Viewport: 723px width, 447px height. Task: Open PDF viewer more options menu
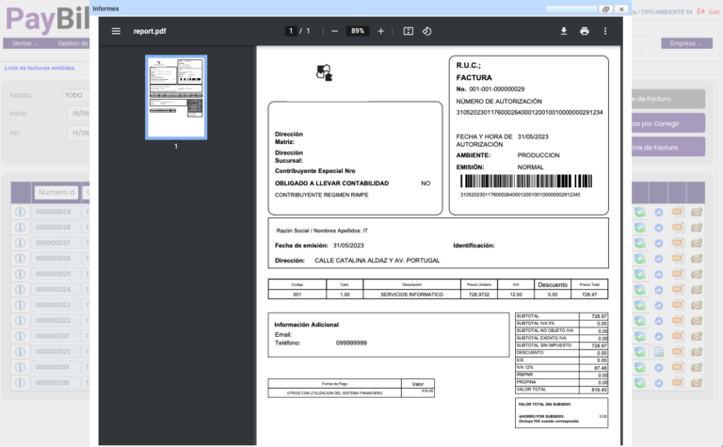click(605, 31)
